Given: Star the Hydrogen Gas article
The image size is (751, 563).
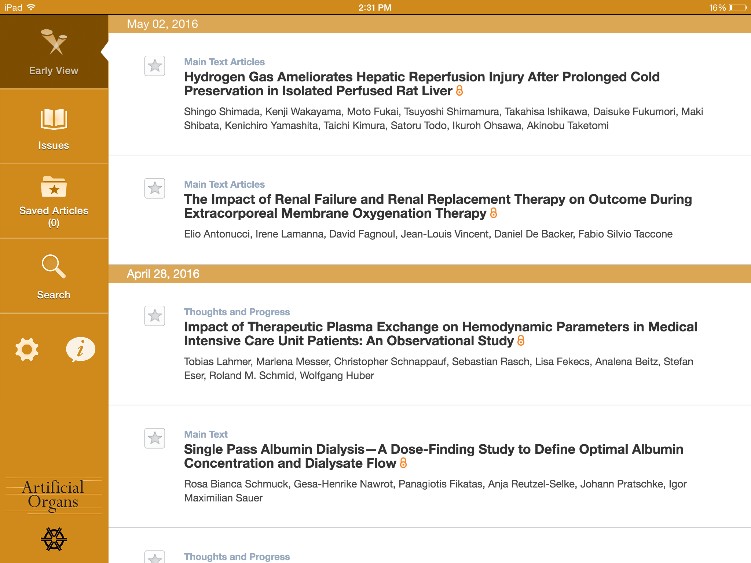Looking at the screenshot, I should [155, 66].
